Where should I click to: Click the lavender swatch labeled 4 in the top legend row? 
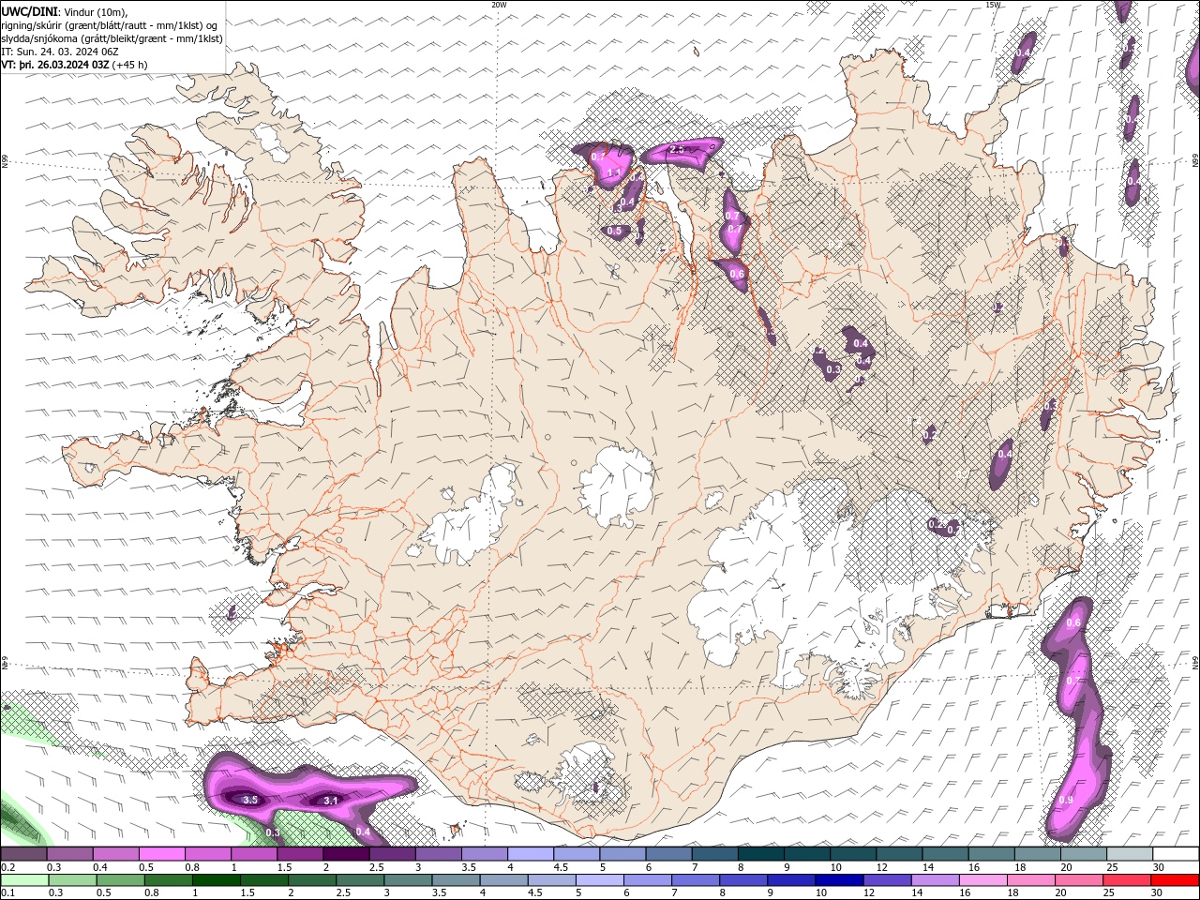click(531, 854)
